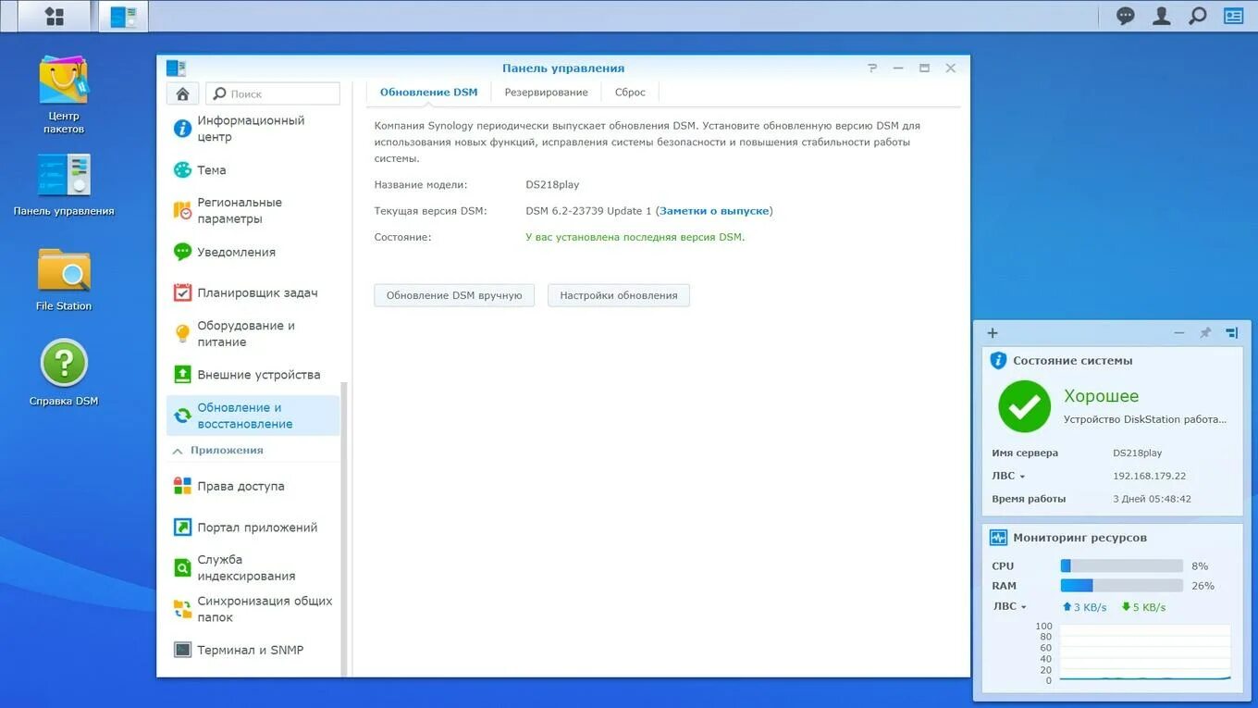Maximize the Панель управления window

(924, 68)
